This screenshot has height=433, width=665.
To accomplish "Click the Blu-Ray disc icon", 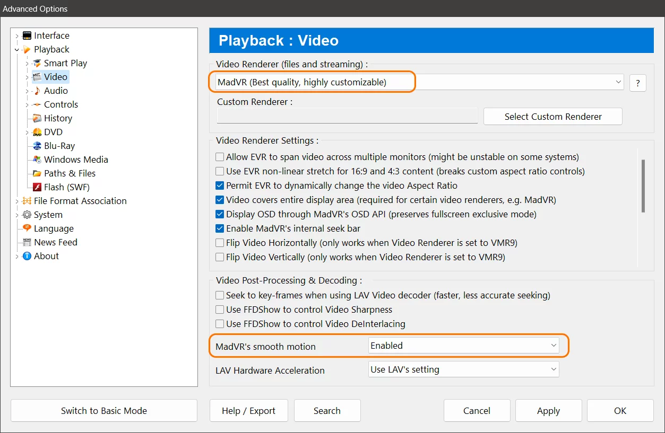I will (37, 146).
